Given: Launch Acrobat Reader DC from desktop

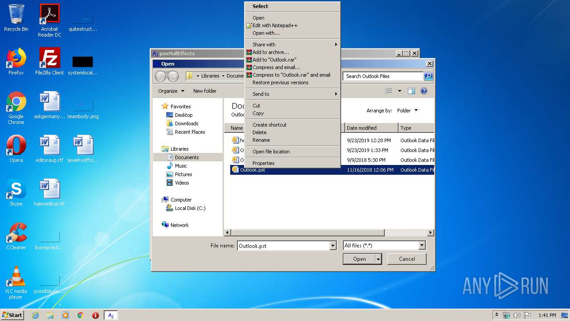Looking at the screenshot, I should [x=49, y=20].
